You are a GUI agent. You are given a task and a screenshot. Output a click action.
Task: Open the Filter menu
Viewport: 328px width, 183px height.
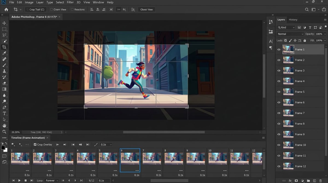pos(70,2)
